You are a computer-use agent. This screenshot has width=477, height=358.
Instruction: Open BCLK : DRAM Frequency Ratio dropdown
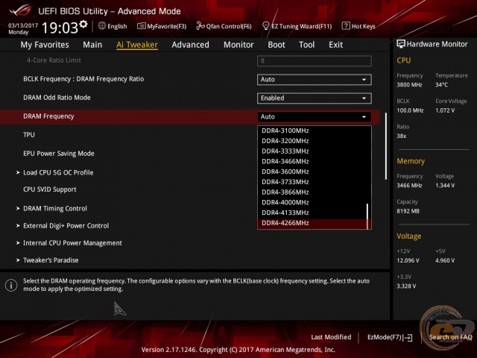pyautogui.click(x=315, y=80)
